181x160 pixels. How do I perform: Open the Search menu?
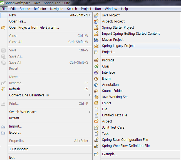click(x=72, y=9)
